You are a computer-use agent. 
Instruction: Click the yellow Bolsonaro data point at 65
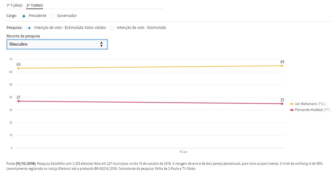tap(282, 66)
